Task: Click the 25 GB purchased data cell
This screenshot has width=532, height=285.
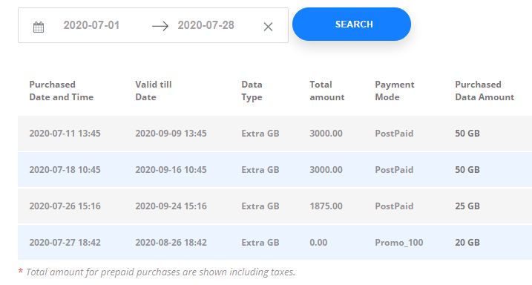Action: click(x=467, y=206)
